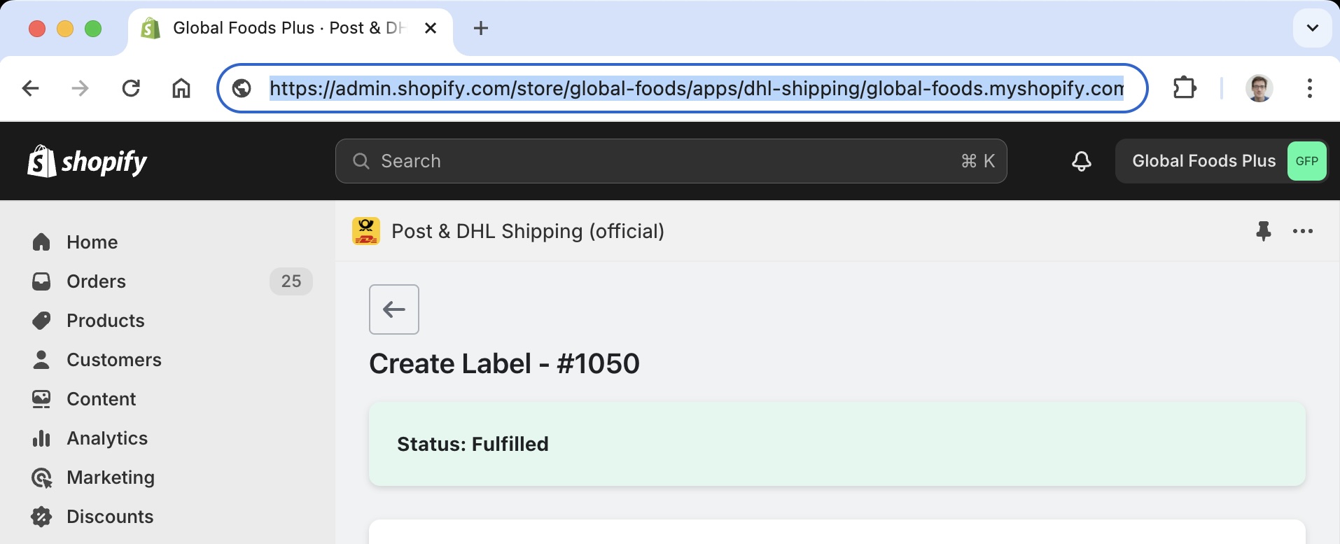The height and width of the screenshot is (544, 1340).
Task: Navigate to Products in the sidebar
Action: [x=105, y=321]
